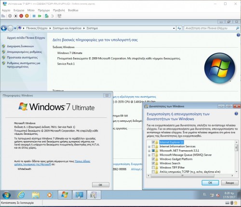Image resolution: width=241 pixels, height=207 pixels.
Task: Open Windows Media Player taskbar icon
Action: [49, 195]
